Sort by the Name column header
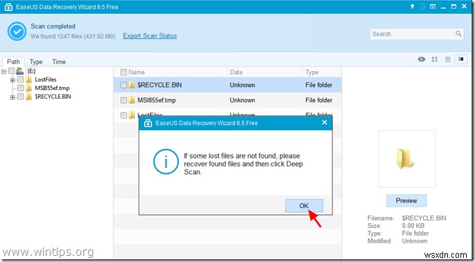This screenshot has height=262, width=475. (136, 72)
